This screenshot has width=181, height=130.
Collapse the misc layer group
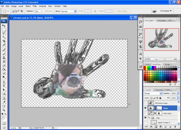click(x=149, y=118)
